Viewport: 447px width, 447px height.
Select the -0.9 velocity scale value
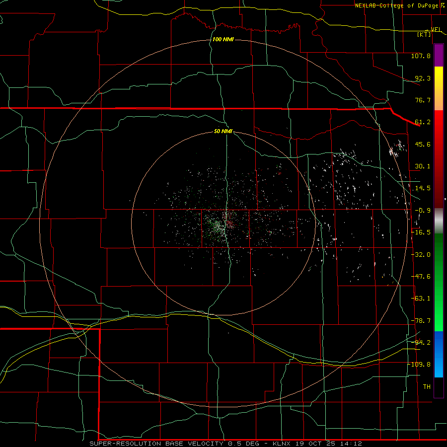point(423,211)
